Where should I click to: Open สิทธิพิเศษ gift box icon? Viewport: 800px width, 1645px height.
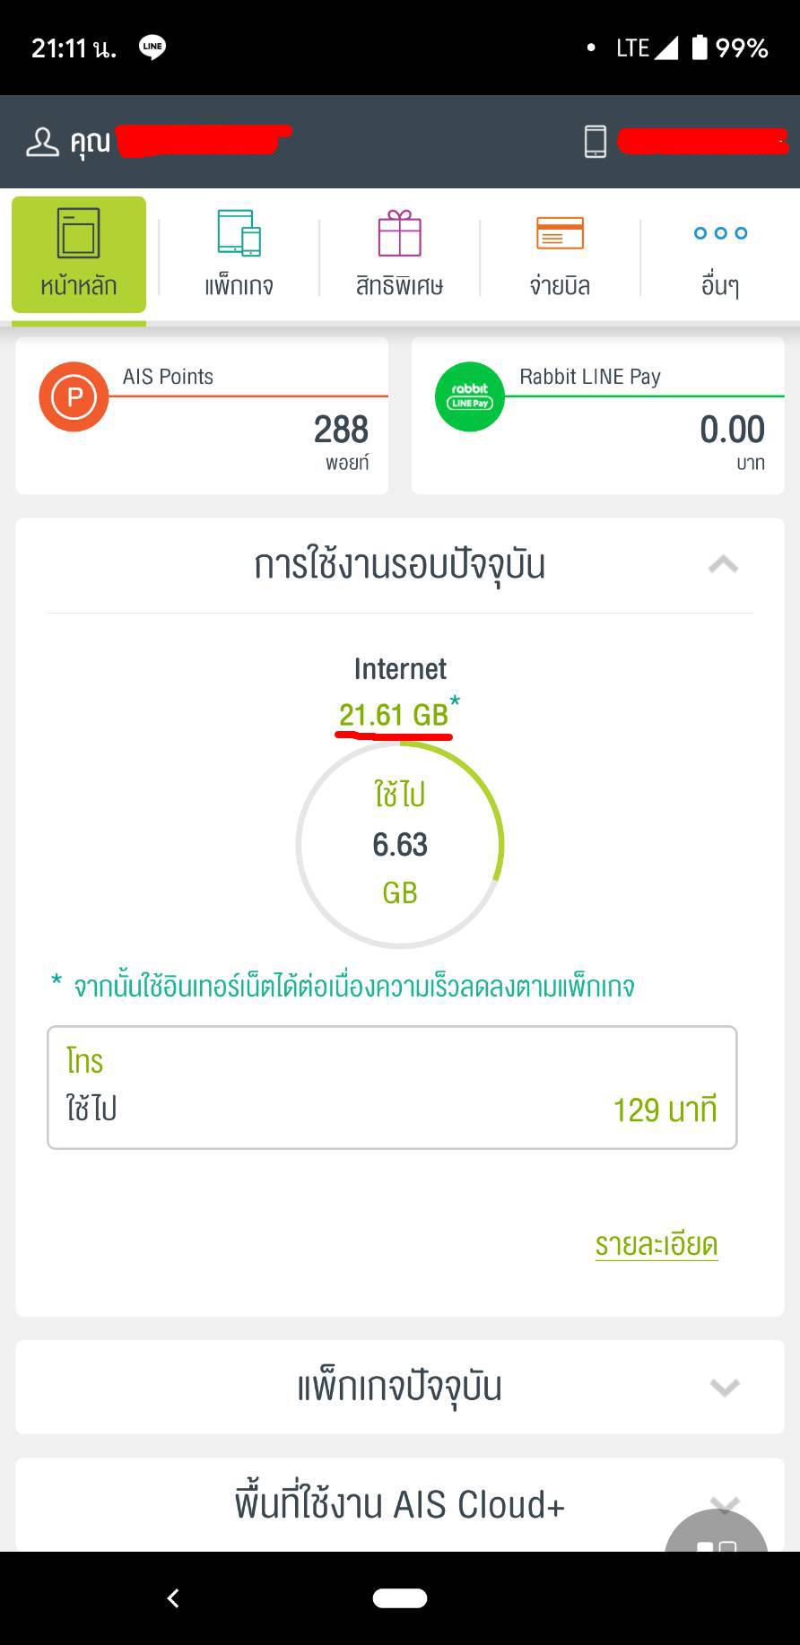coord(399,233)
